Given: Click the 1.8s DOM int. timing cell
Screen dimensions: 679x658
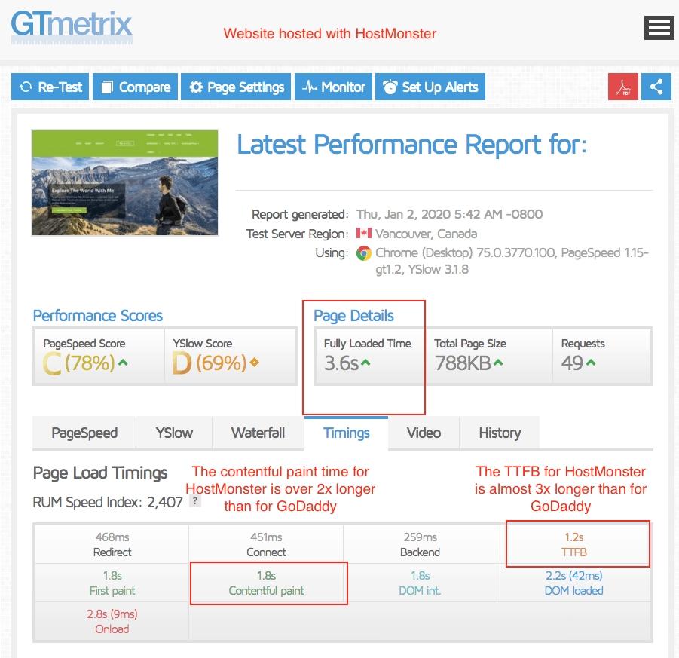Looking at the screenshot, I should pyautogui.click(x=420, y=583).
